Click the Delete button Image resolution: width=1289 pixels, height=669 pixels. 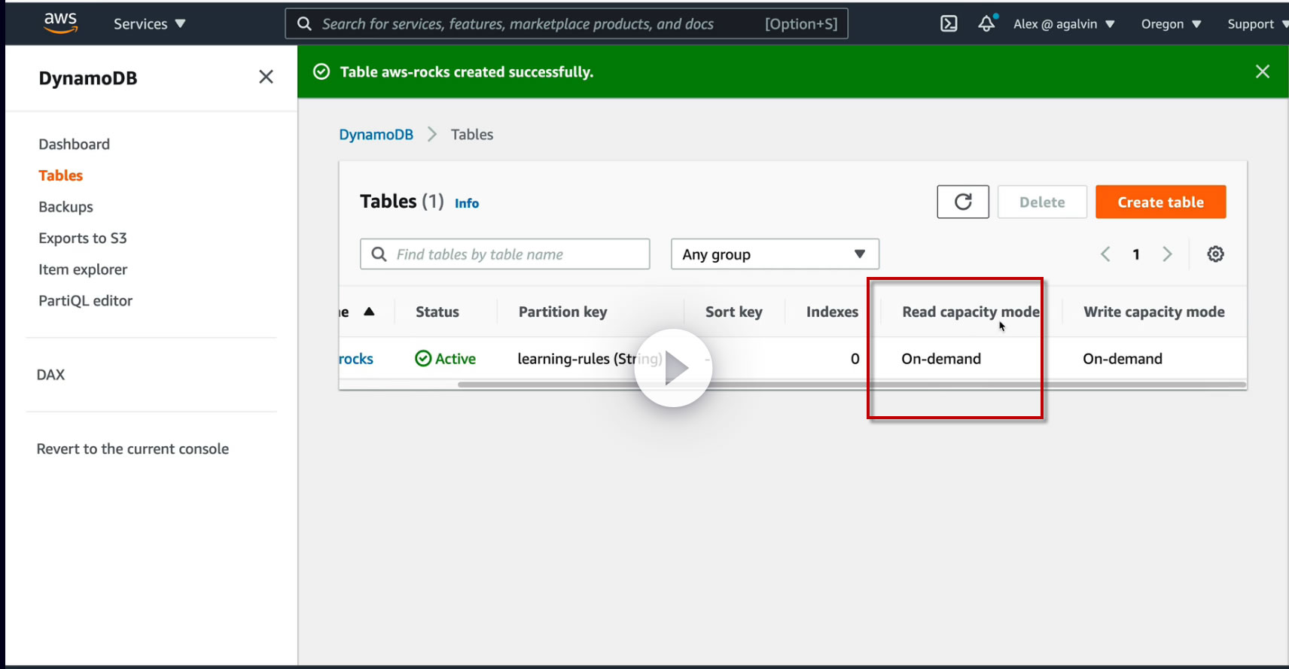click(1042, 202)
